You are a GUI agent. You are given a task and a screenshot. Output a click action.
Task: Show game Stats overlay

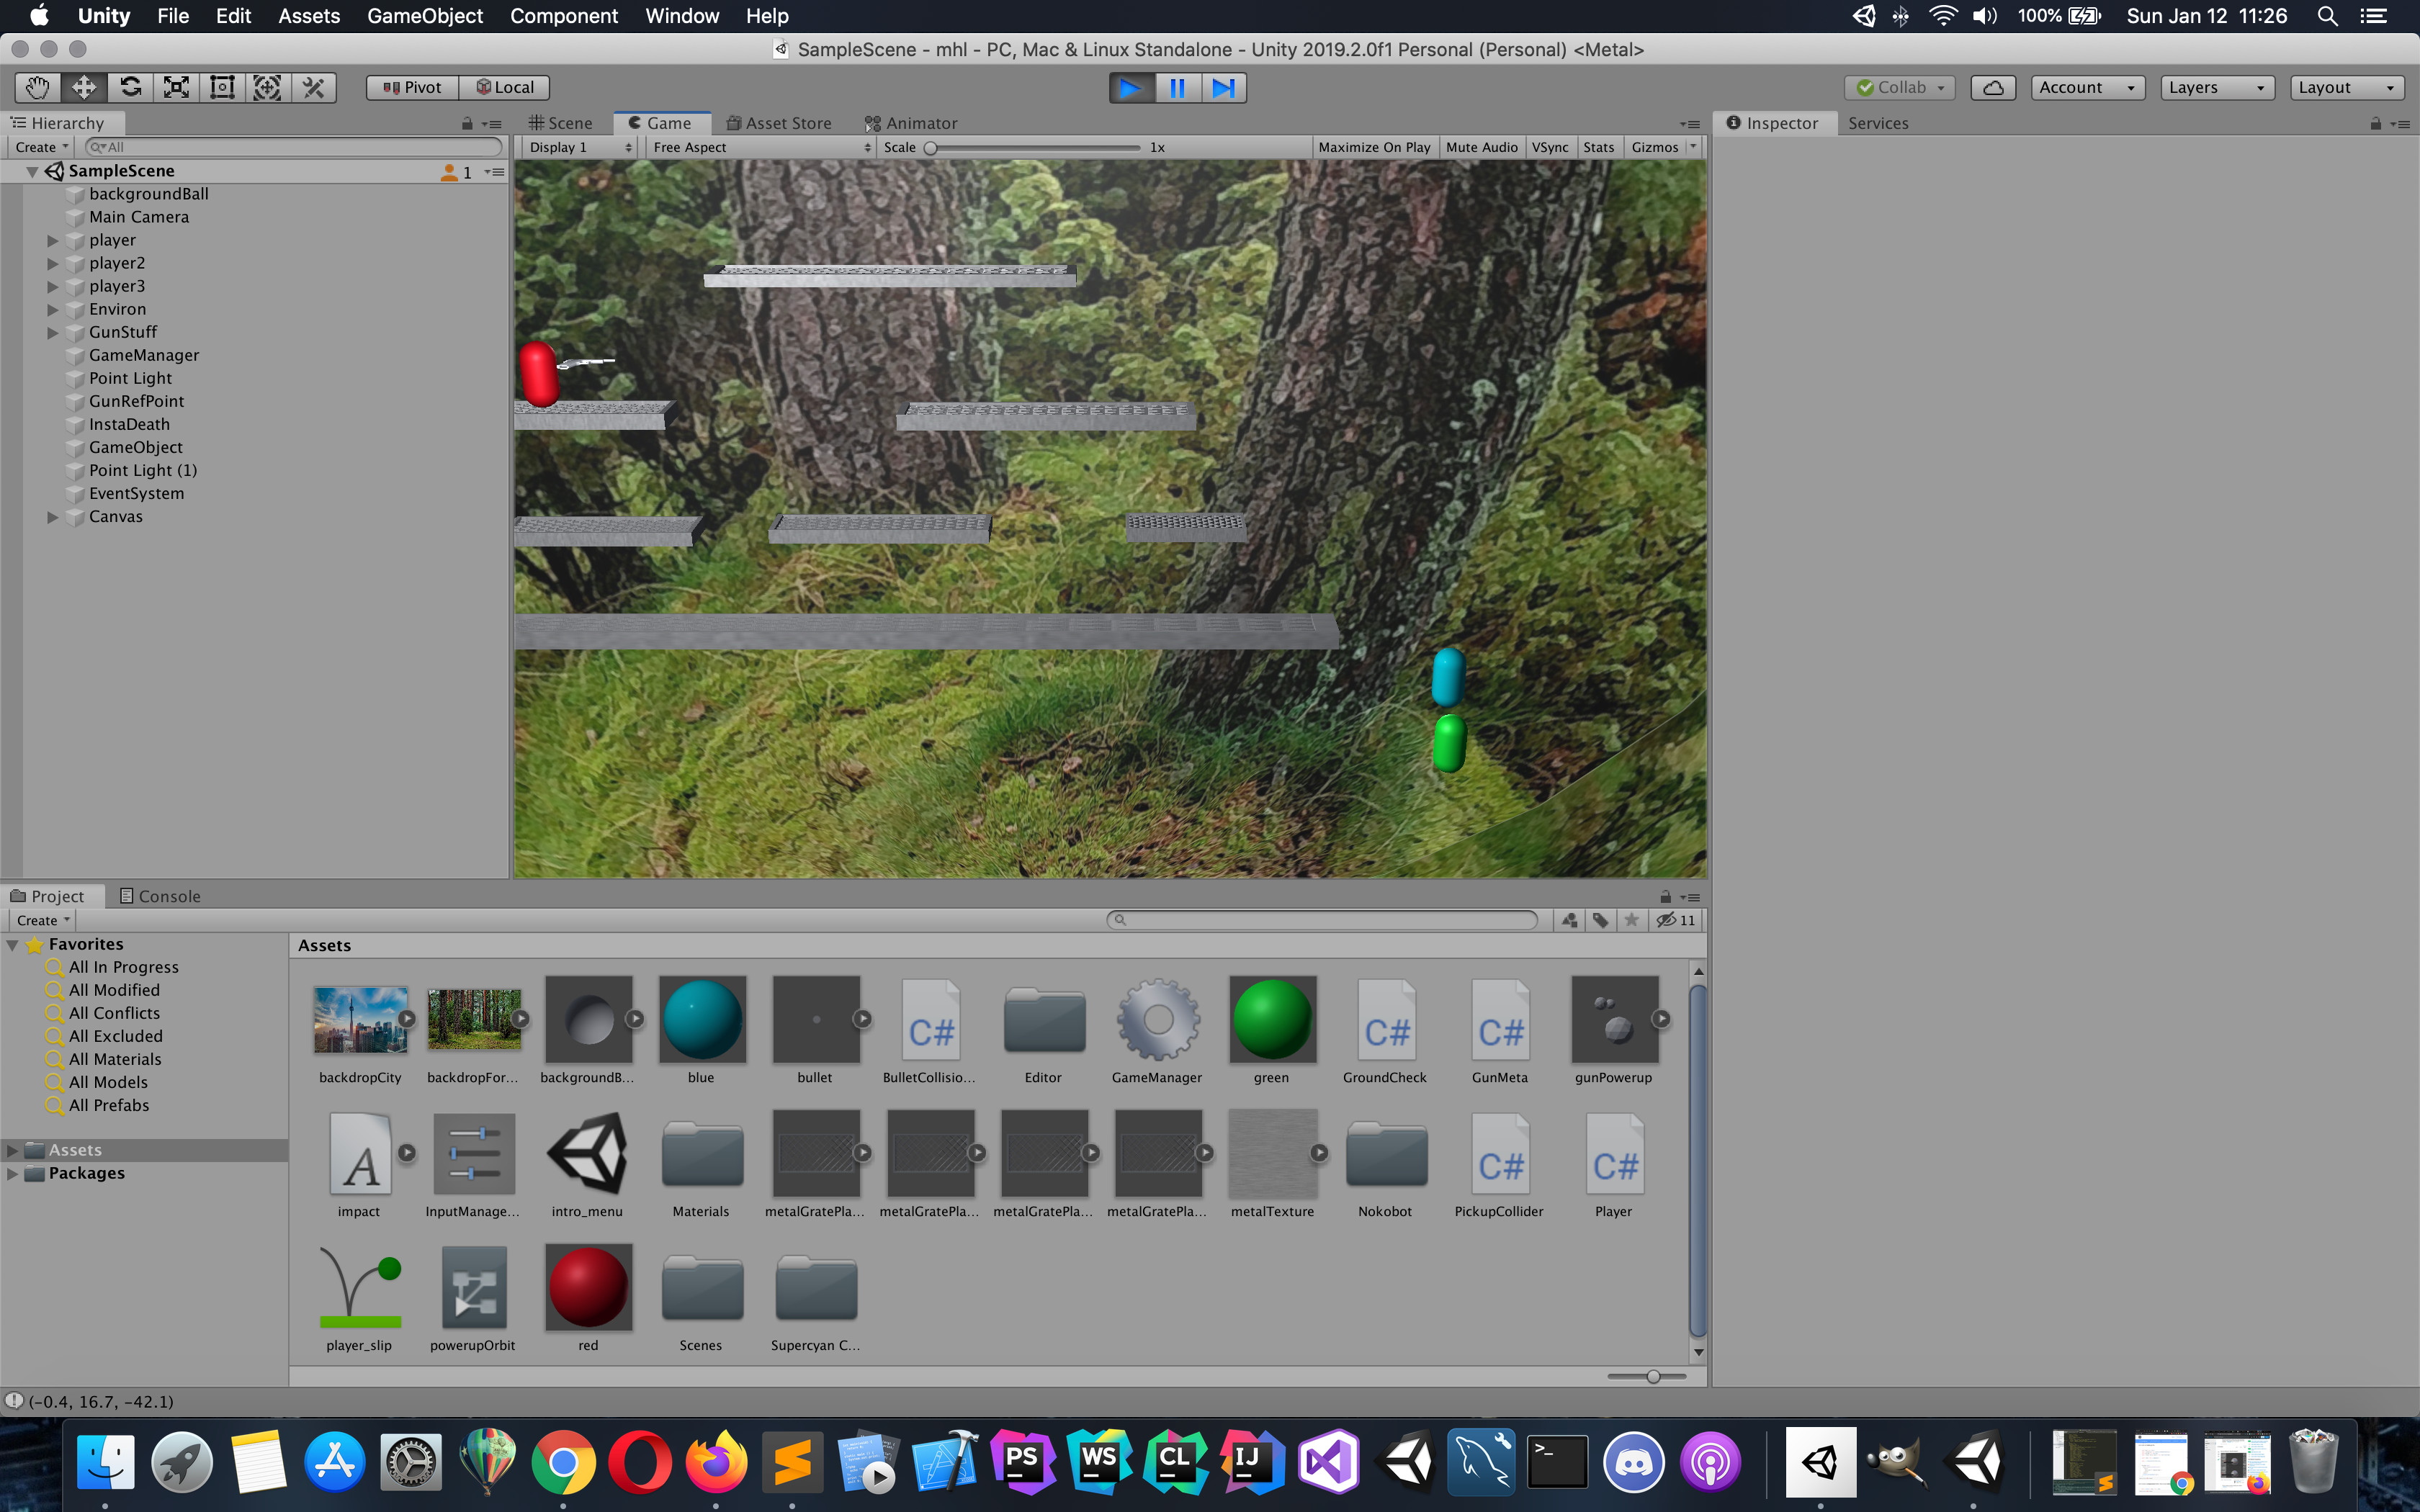tap(1598, 147)
